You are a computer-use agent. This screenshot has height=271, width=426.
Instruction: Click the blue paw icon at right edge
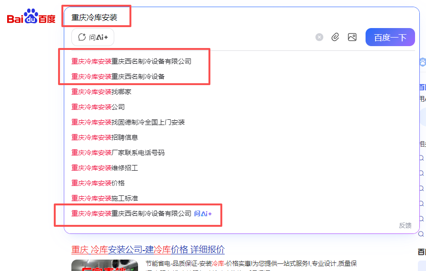[422, 62]
